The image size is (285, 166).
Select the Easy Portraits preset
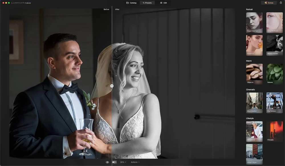pos(274,22)
